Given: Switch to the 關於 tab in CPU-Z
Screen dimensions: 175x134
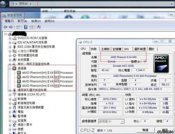Looking at the screenshot, I should 152,49.
